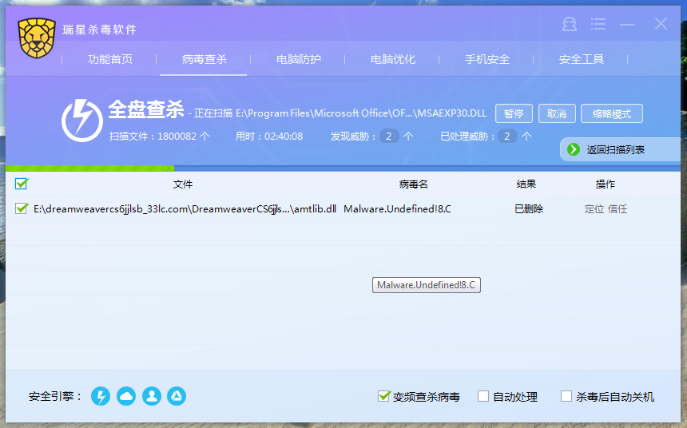Click the 已处理威胁 count badge

pyautogui.click(x=507, y=137)
